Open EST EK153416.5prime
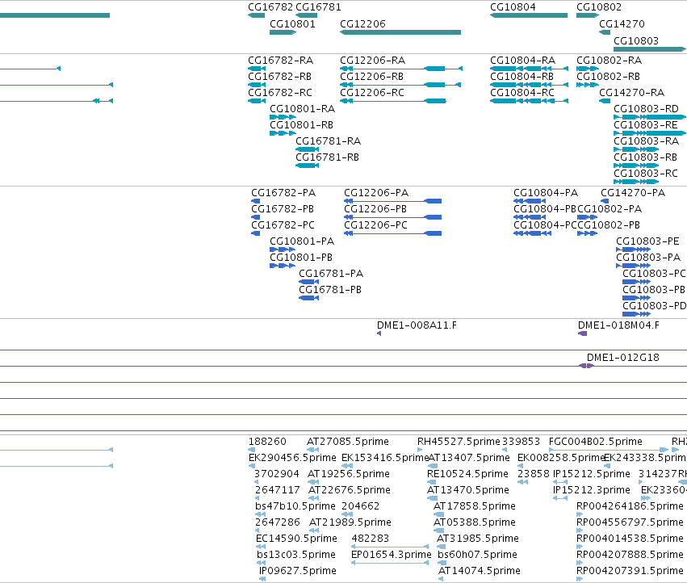The image size is (687, 583). (x=386, y=458)
